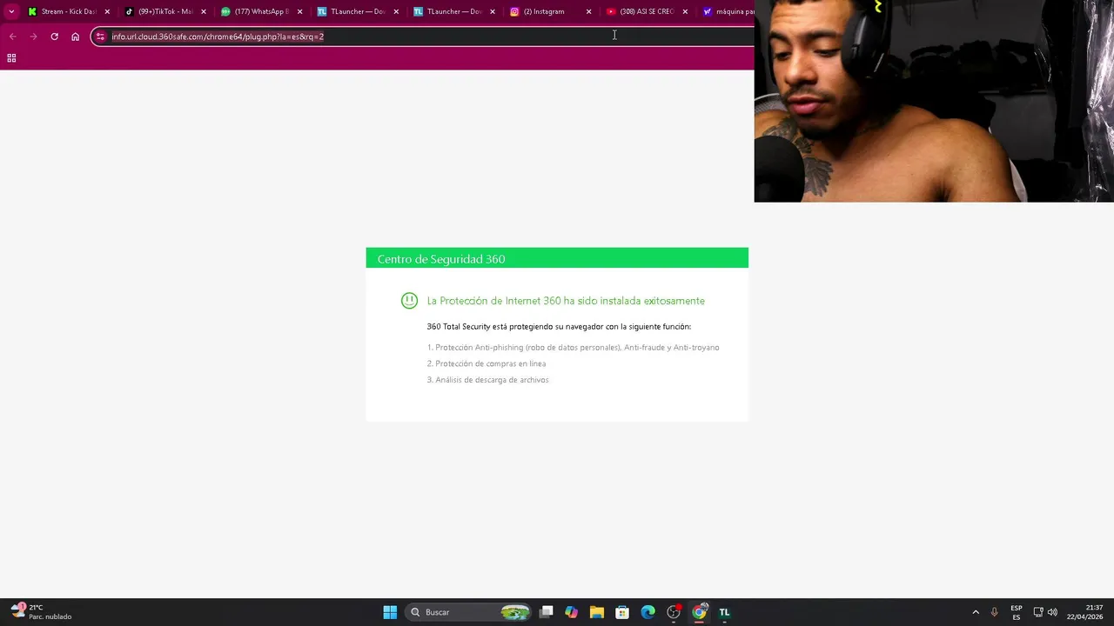Click the streamer webcam overlay
This screenshot has width=1114, height=626.
(x=934, y=101)
